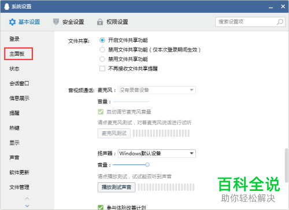The width and height of the screenshot is (289, 210).
Task: Switch to the 安全设置 tab
Action: [69, 22]
